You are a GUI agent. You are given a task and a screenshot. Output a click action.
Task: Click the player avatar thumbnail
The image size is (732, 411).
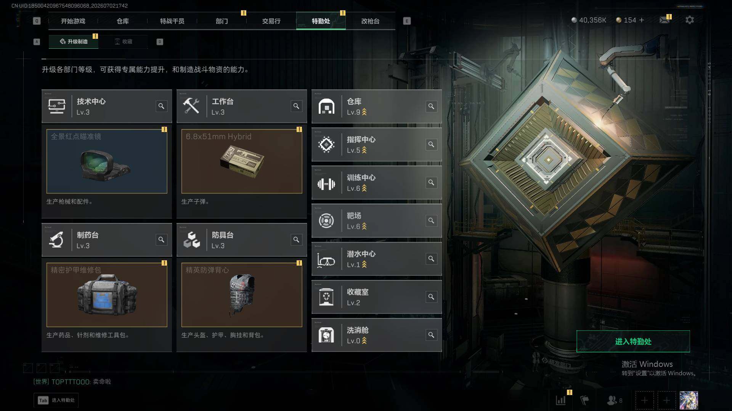click(689, 400)
